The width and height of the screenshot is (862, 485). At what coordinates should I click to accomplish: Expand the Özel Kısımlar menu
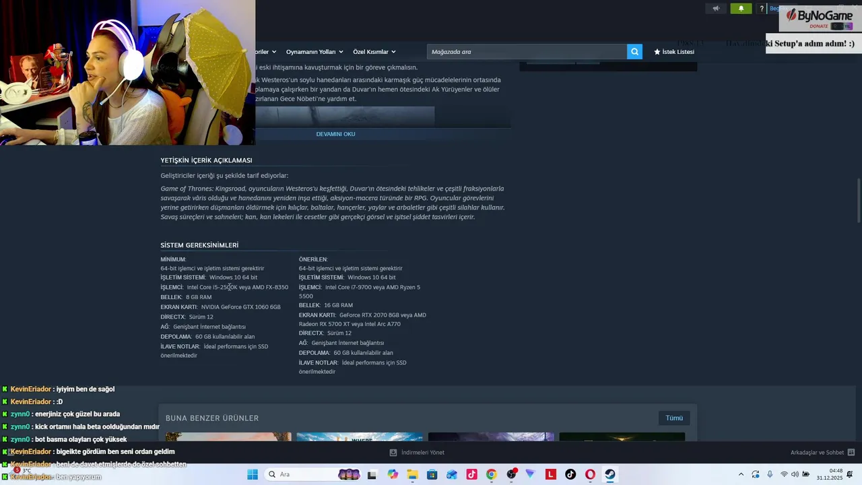[x=374, y=52]
